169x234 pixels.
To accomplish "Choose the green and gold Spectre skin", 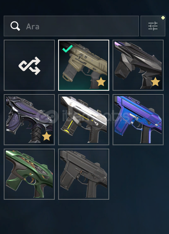I will click(29, 174).
